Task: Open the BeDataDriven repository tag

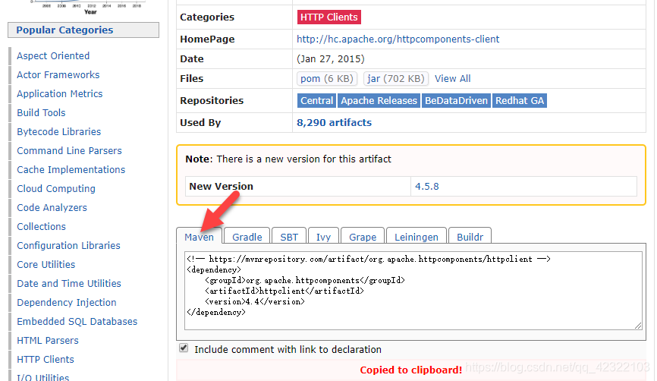Action: [456, 101]
